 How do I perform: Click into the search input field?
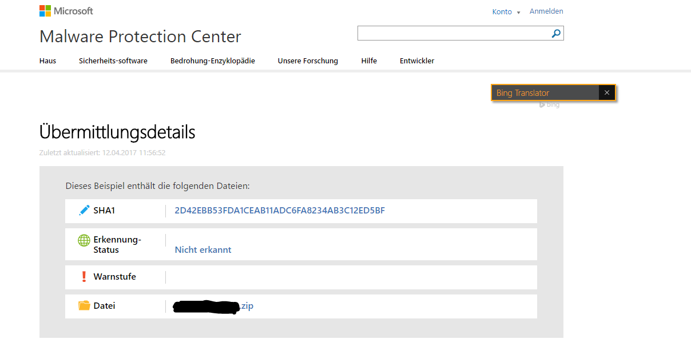(452, 34)
